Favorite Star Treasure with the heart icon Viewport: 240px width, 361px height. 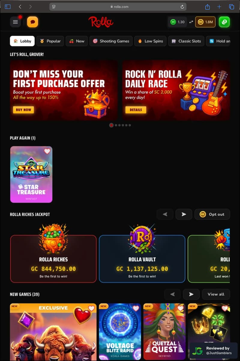[x=47, y=151]
